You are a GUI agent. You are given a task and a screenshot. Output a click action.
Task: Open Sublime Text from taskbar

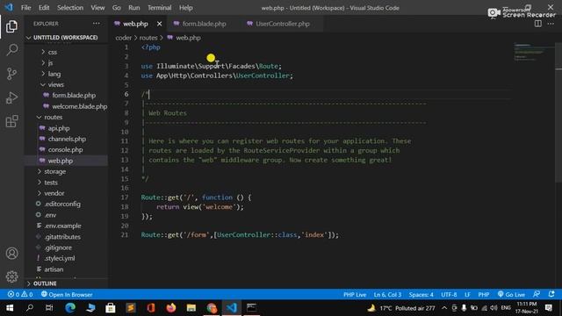pyautogui.click(x=131, y=308)
